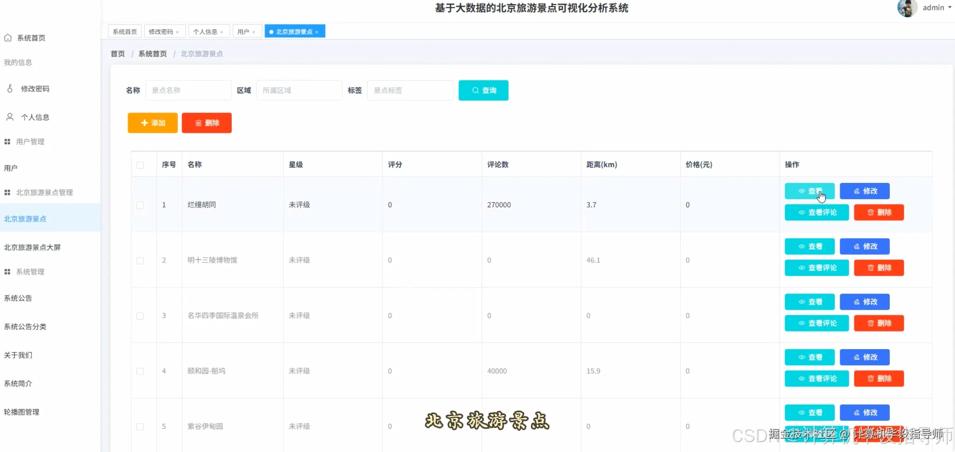Image resolution: width=955 pixels, height=452 pixels.
Task: Open 查看评论 for 名华四季国际温泉会所
Action: point(817,323)
